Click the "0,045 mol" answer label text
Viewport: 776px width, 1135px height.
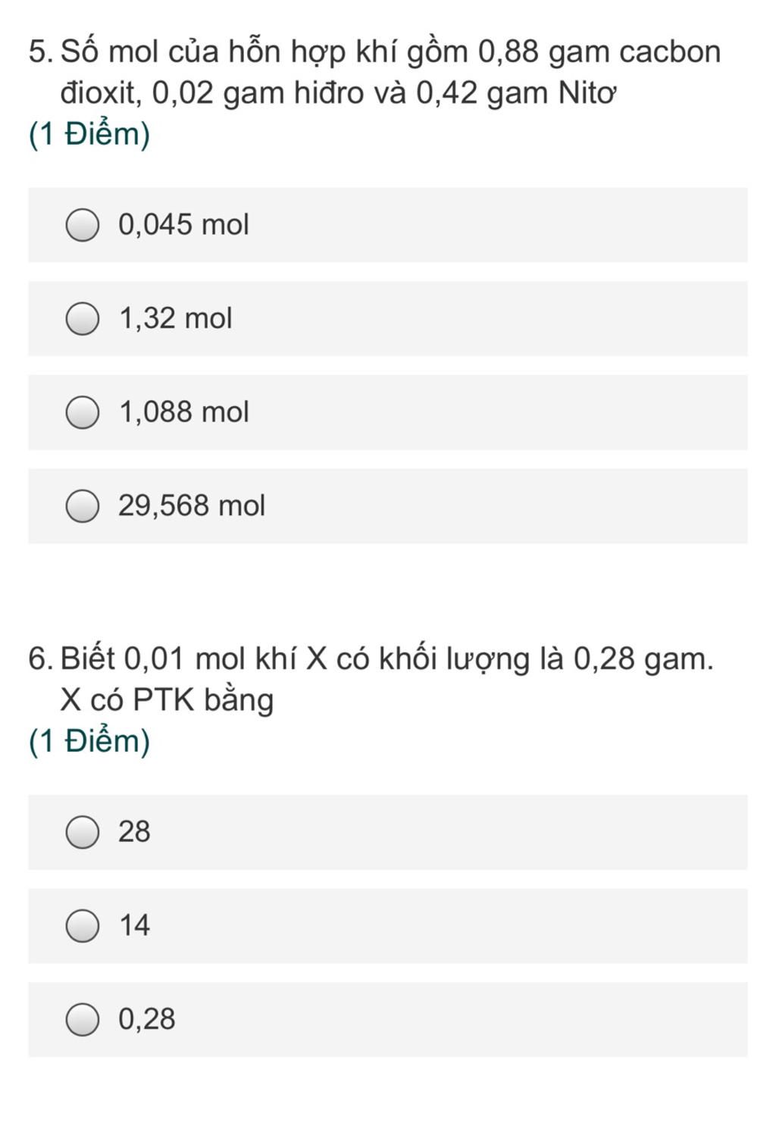point(183,225)
